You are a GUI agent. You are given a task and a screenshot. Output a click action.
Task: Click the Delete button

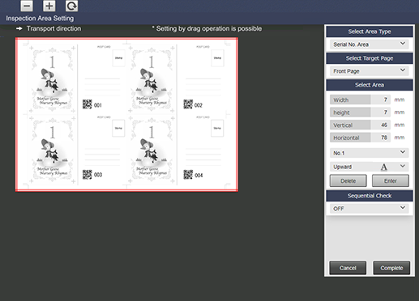[x=348, y=180]
